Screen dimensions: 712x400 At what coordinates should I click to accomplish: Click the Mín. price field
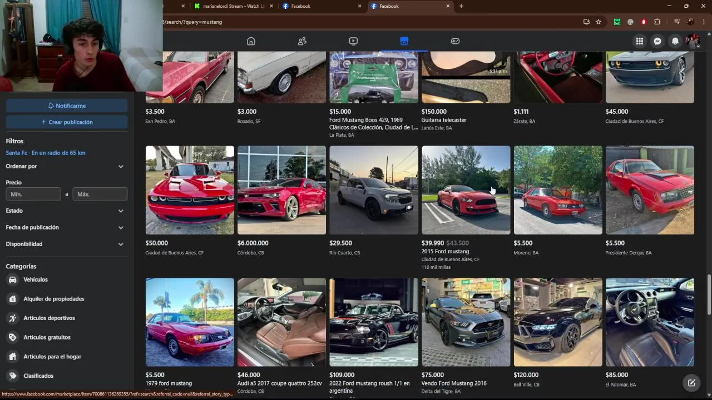[x=33, y=194]
